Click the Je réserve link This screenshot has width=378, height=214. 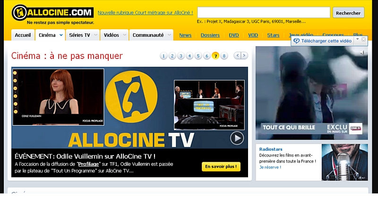[270, 167]
